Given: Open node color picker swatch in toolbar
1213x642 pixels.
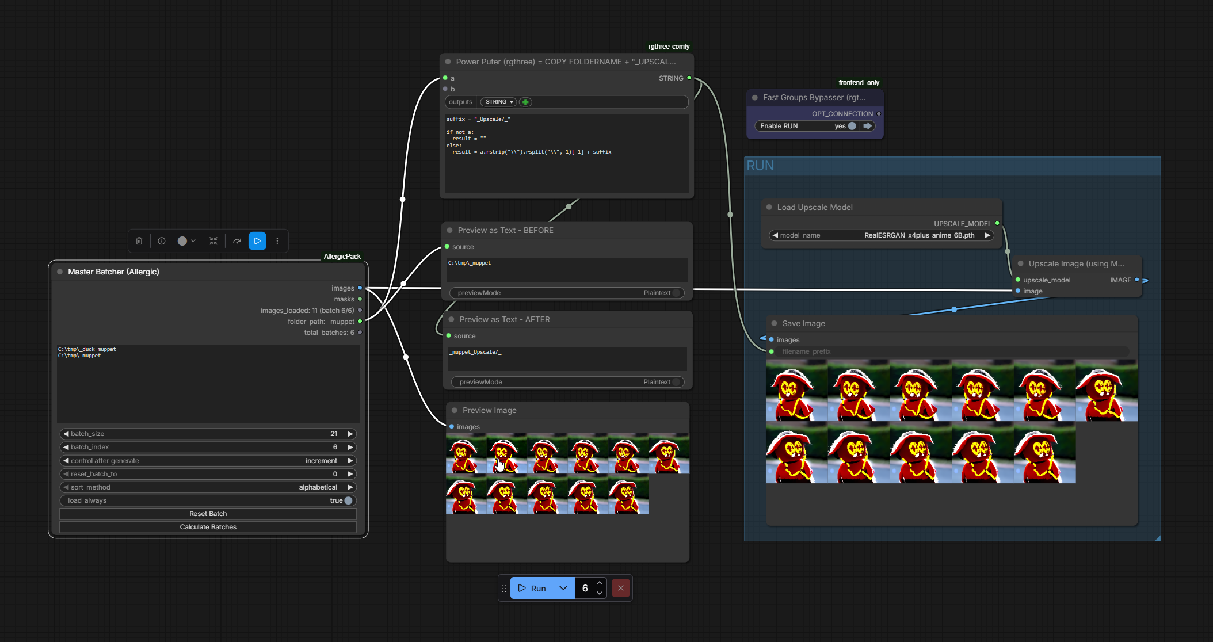Looking at the screenshot, I should pyautogui.click(x=182, y=241).
